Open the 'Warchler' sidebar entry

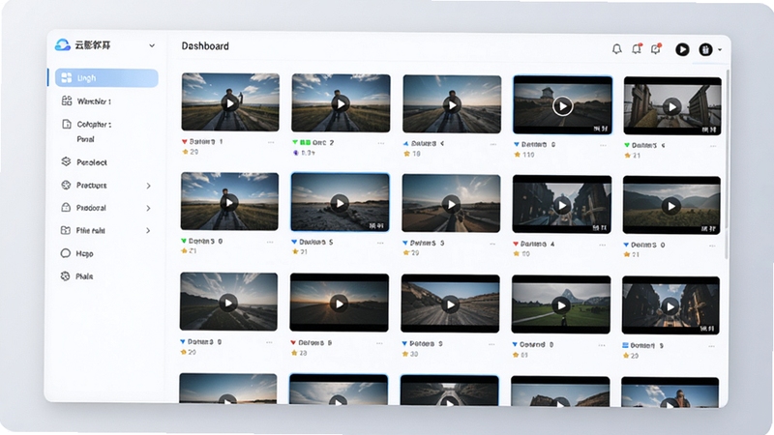coord(94,101)
